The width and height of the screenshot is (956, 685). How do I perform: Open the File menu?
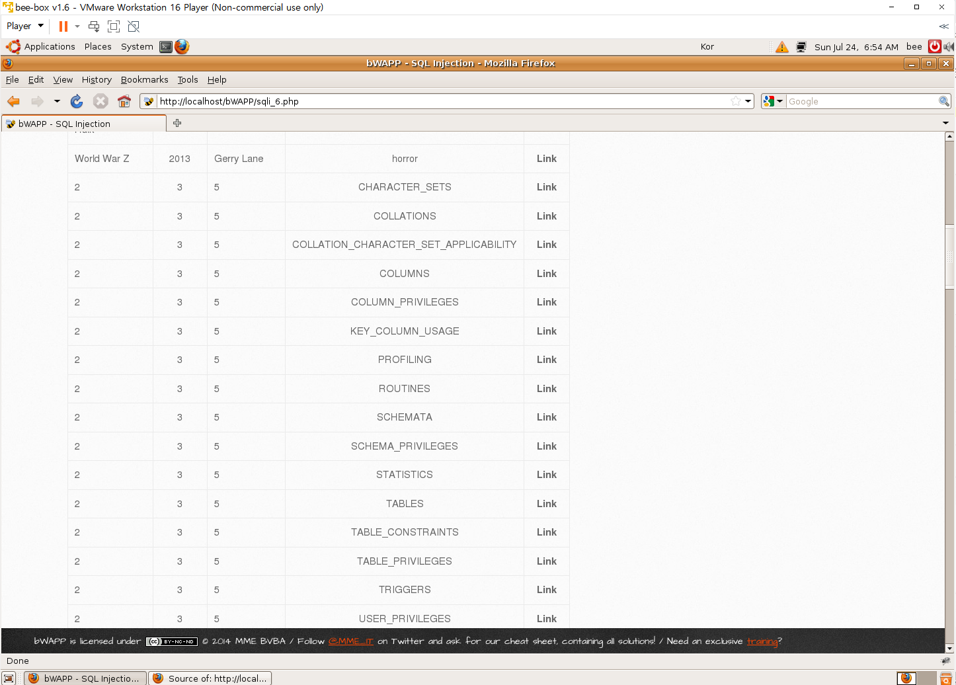[x=13, y=79]
